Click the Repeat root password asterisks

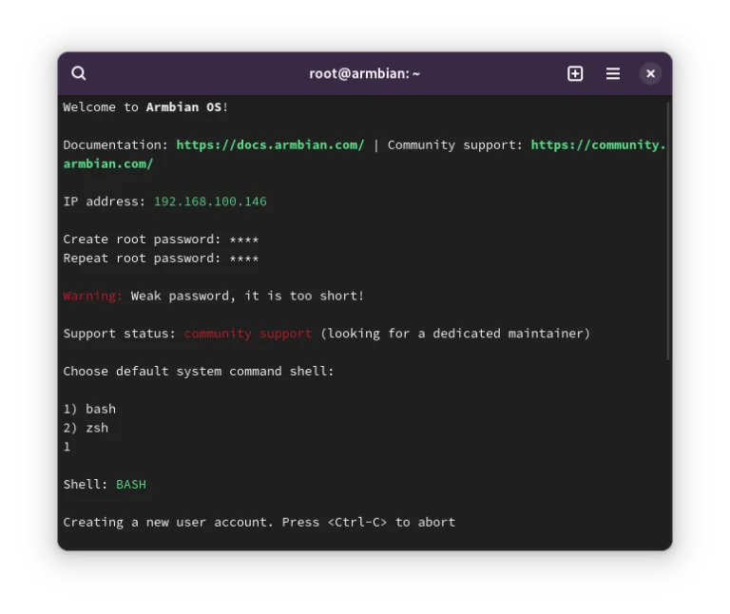[243, 259]
